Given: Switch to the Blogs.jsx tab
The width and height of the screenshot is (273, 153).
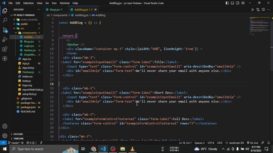Looking at the screenshot, I should (55, 9).
